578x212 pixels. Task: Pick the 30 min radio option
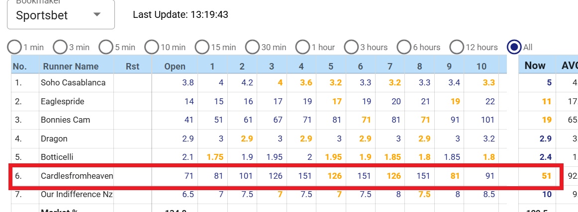point(253,47)
